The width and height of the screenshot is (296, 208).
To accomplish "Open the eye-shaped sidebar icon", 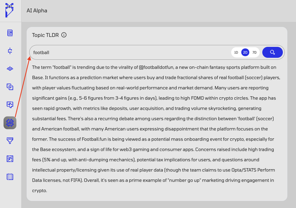I will pyautogui.click(x=10, y=69).
